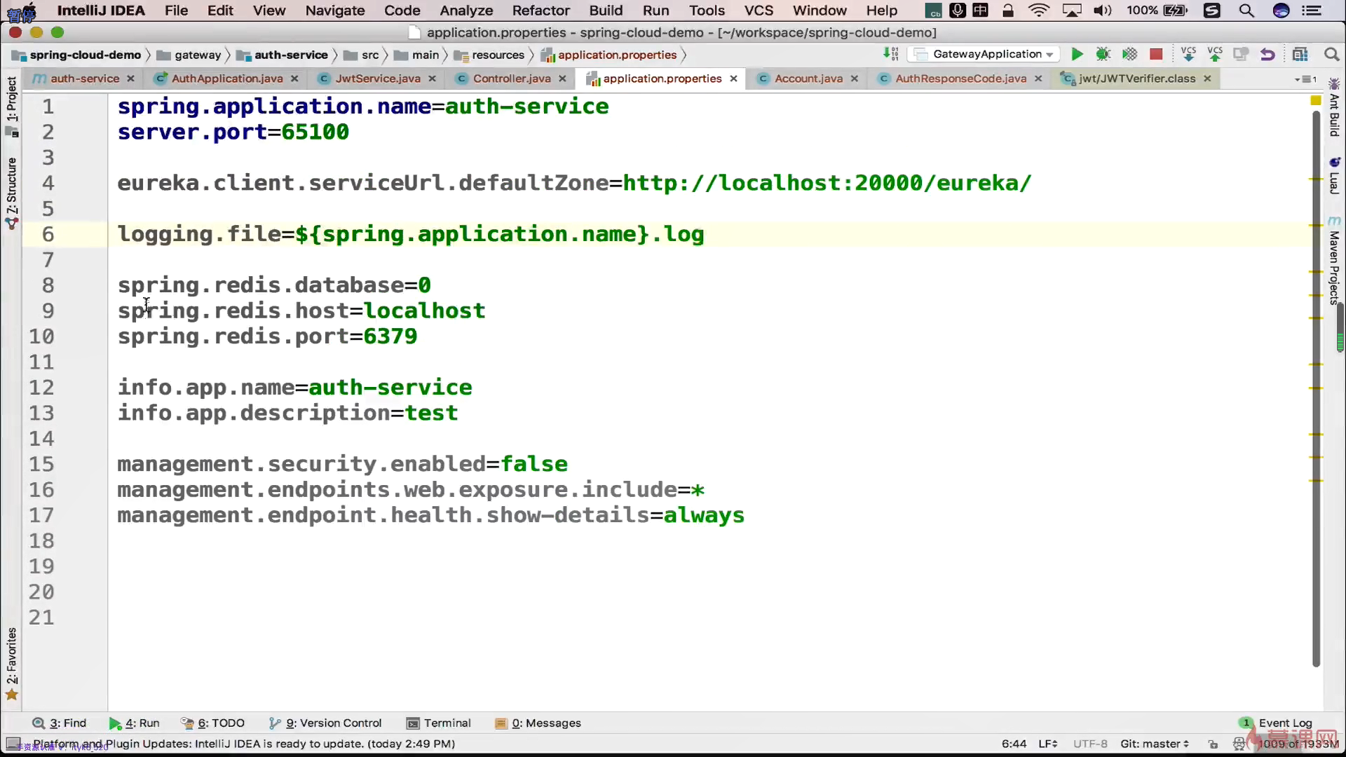Start debugging with the bug icon

pos(1103,55)
